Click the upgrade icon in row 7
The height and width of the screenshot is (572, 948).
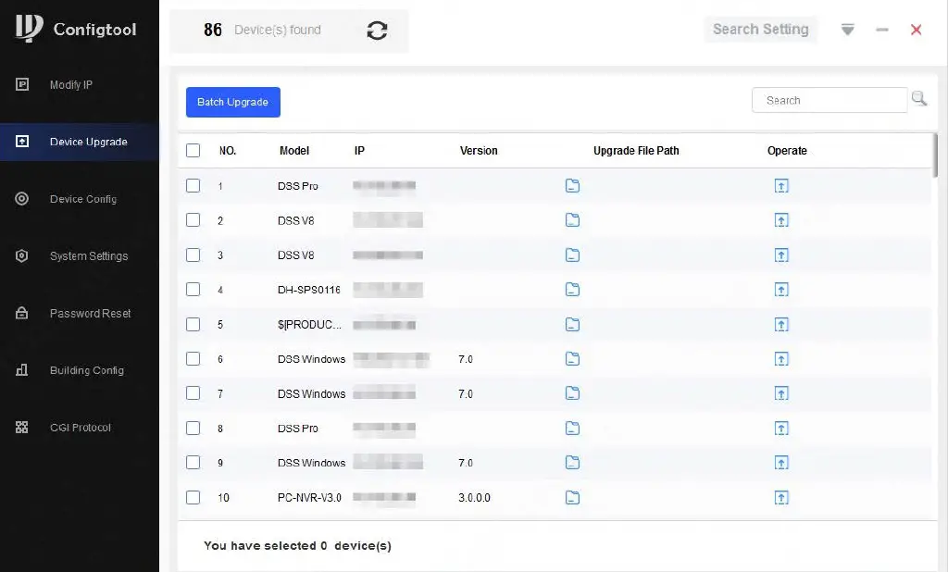coord(781,393)
